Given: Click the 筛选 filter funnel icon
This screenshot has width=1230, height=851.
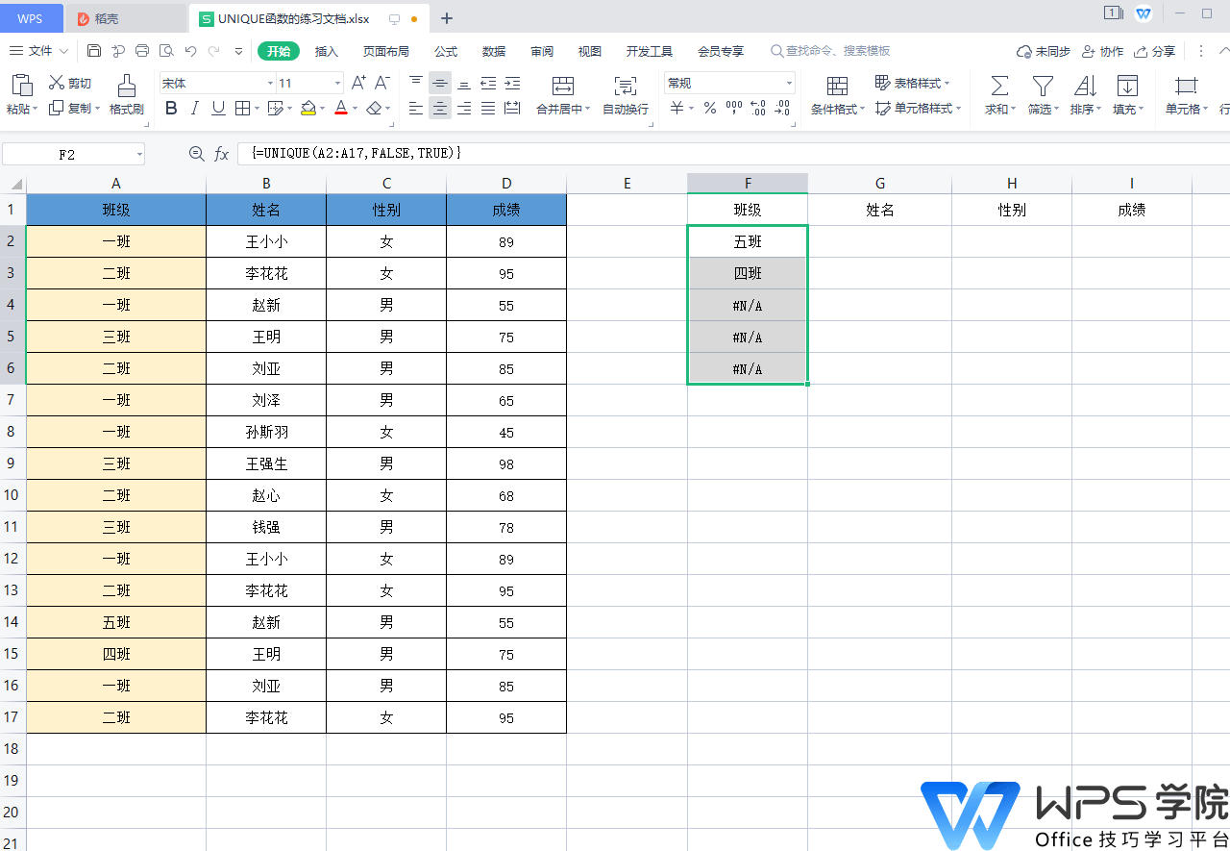Looking at the screenshot, I should (1043, 86).
